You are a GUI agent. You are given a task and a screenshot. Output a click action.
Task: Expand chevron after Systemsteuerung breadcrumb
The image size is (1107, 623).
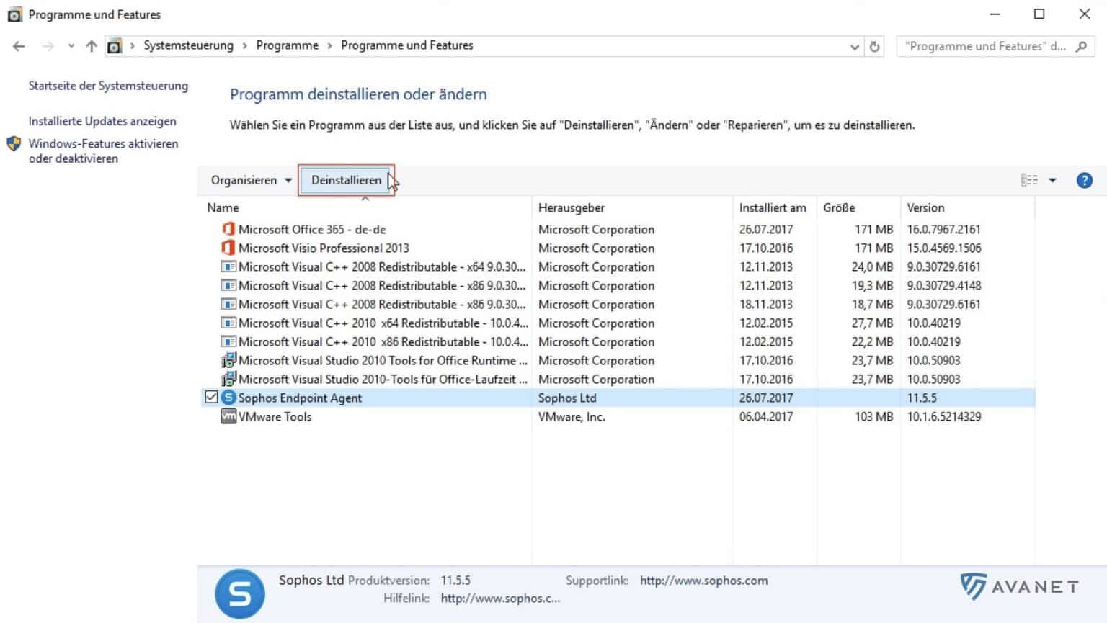[245, 46]
